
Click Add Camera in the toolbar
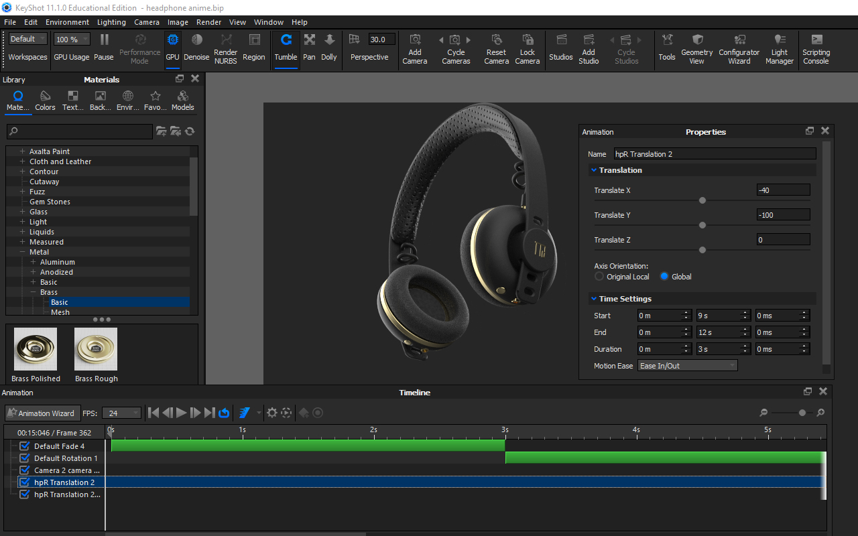pyautogui.click(x=415, y=48)
